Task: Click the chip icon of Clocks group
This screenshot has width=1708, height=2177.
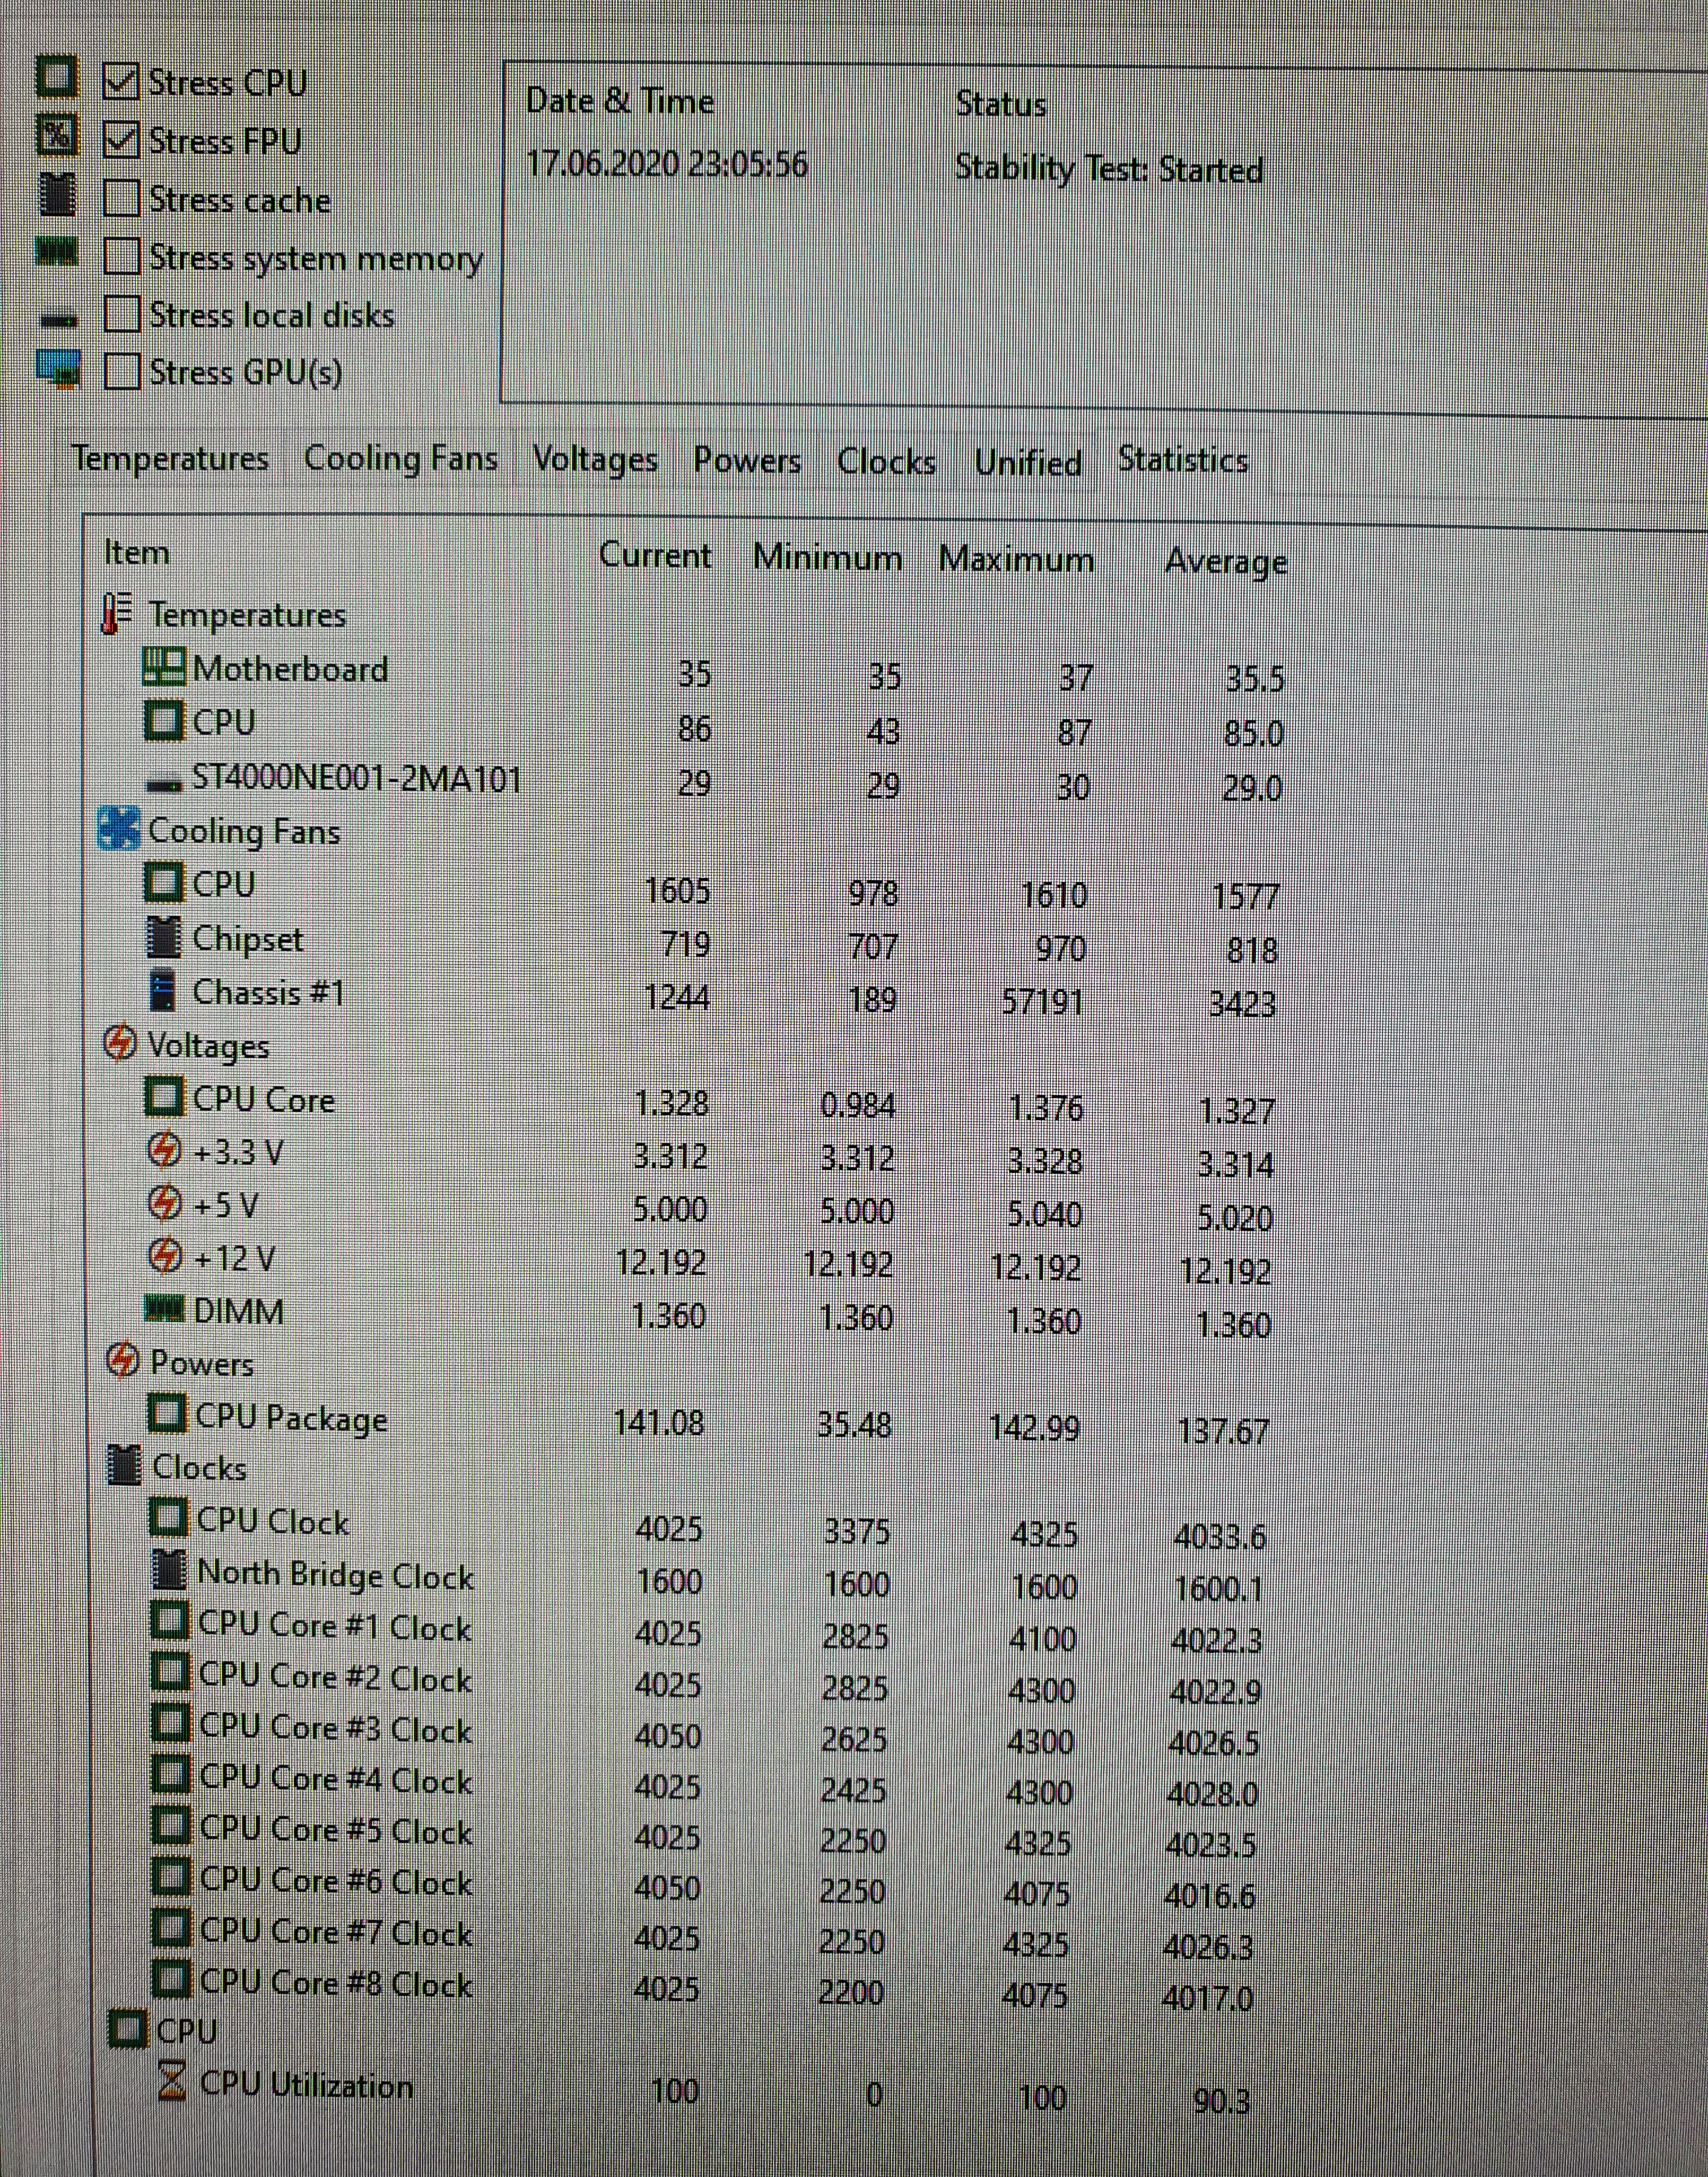Action: [x=124, y=1465]
